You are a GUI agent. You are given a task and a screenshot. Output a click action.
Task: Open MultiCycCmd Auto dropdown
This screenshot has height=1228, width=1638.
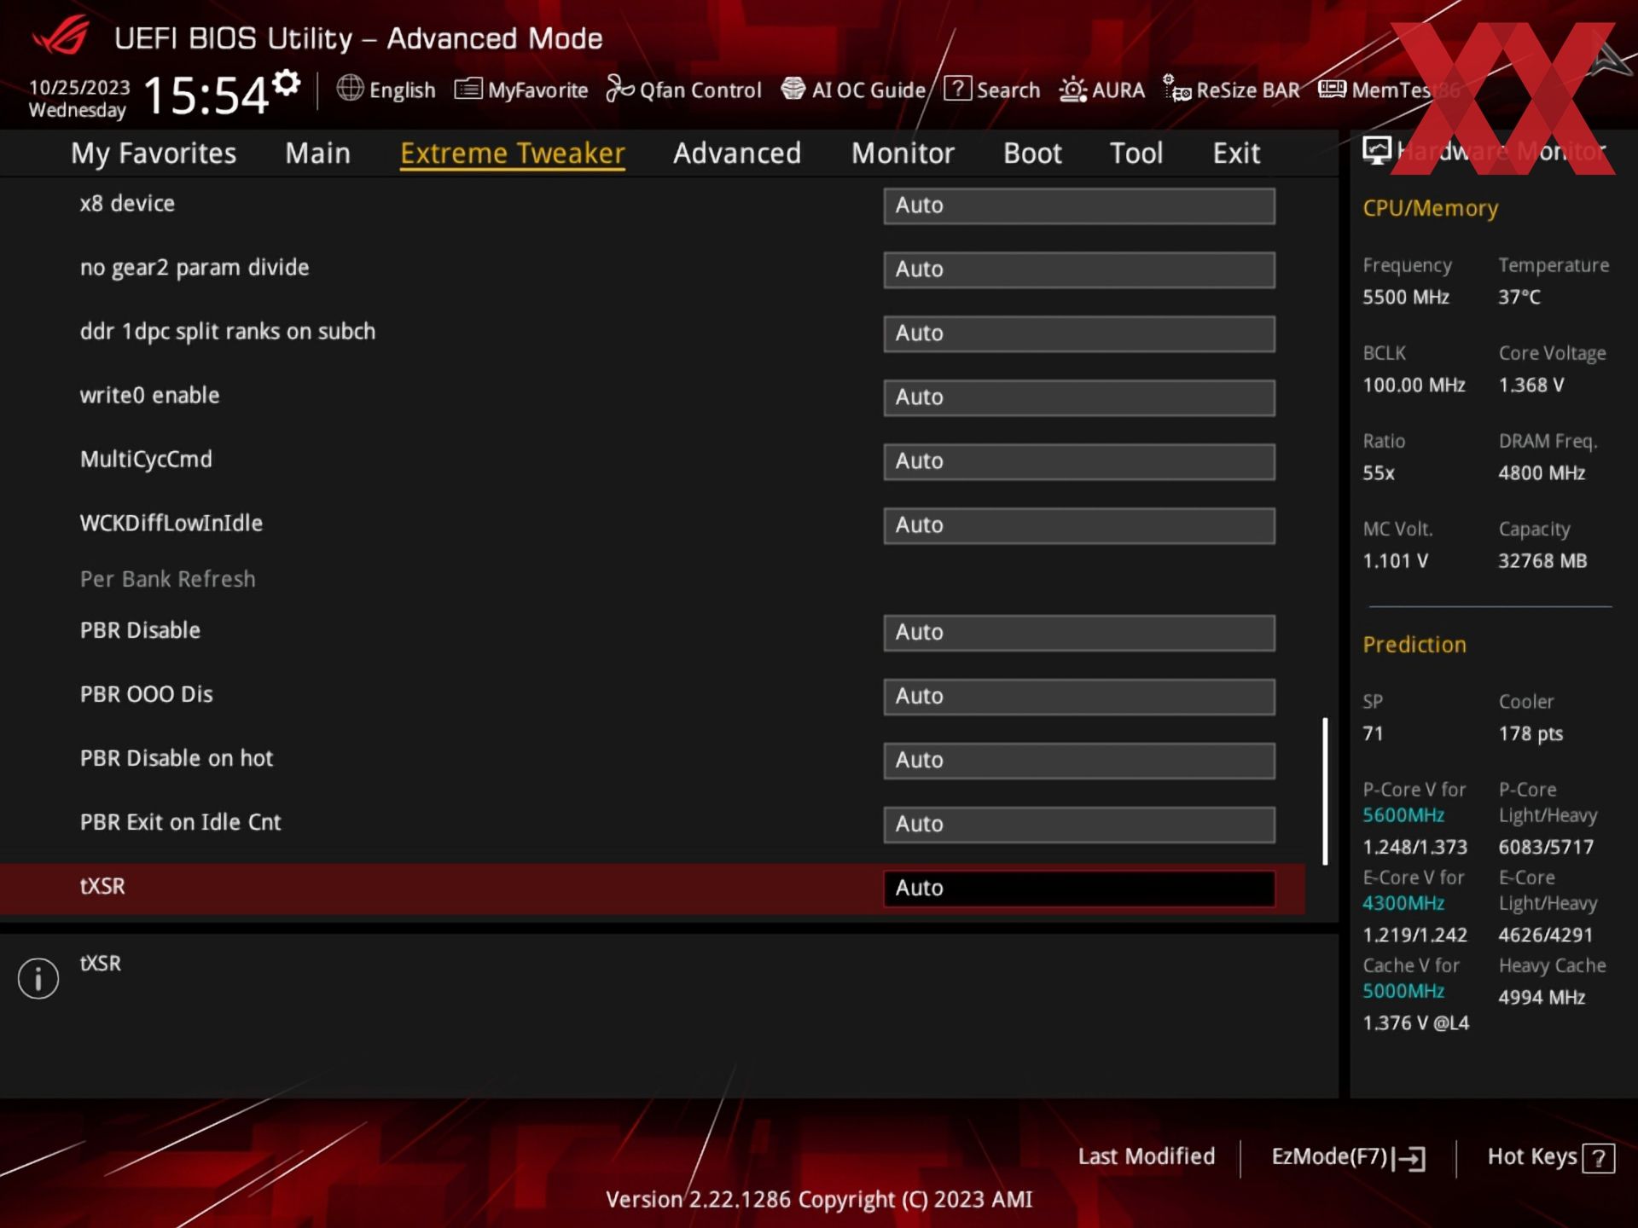coord(1079,461)
